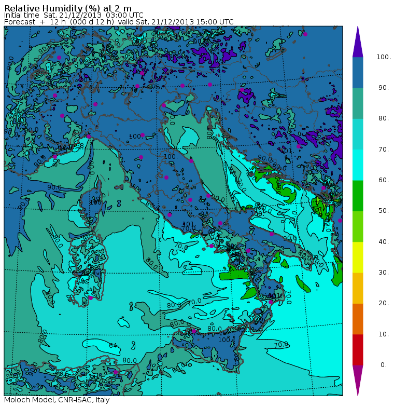Click the '20.' legend label beside the color bar
This screenshot has height=407, width=394.
pos(384,303)
